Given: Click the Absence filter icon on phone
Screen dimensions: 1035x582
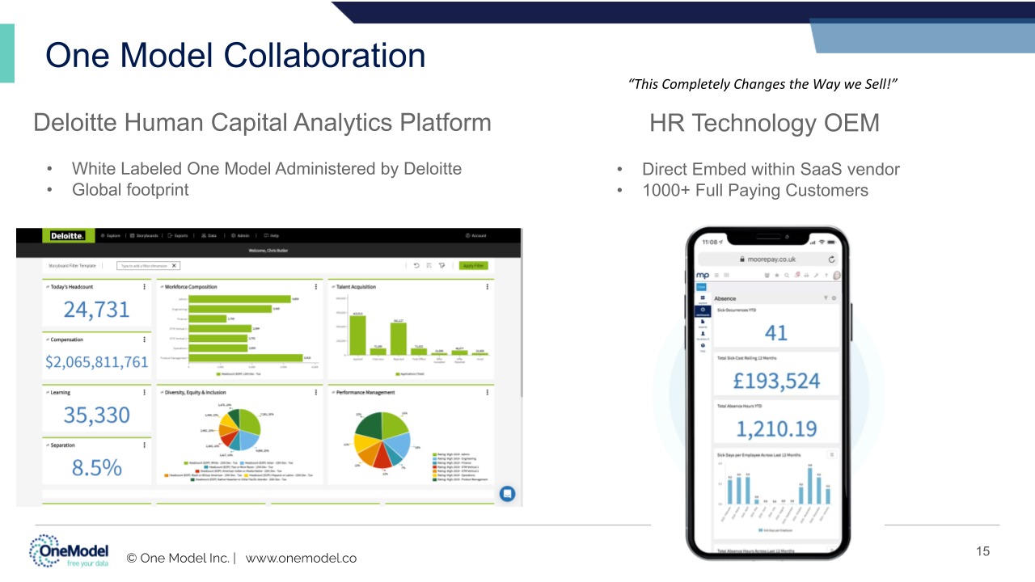Looking at the screenshot, I should (826, 298).
